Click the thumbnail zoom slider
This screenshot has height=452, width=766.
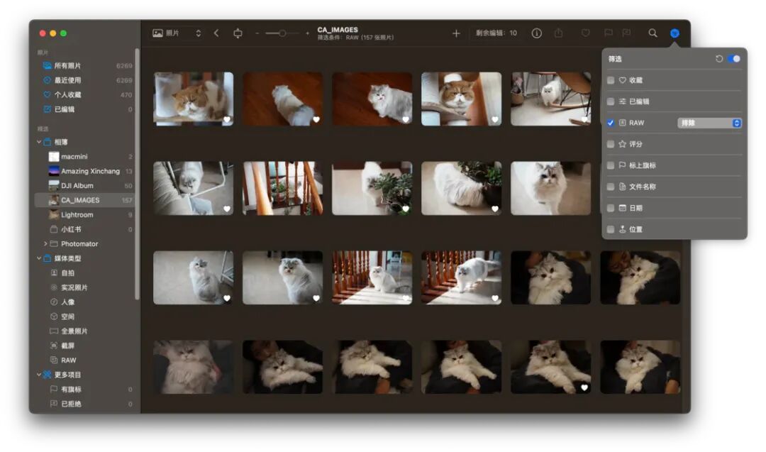pos(282,33)
